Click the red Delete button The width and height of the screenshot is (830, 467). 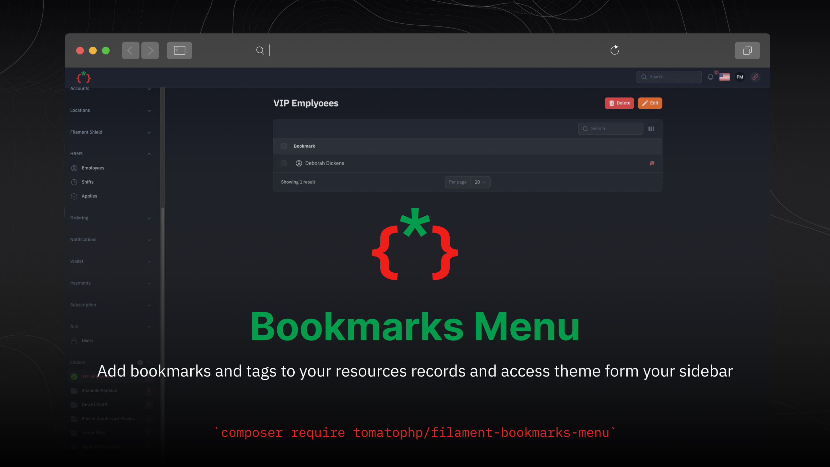pyautogui.click(x=619, y=103)
